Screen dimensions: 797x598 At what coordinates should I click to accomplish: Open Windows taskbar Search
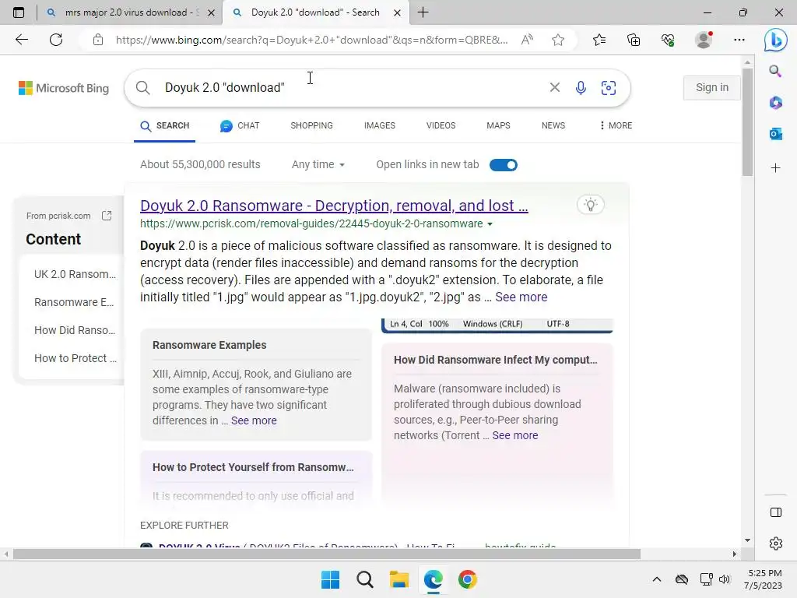click(x=364, y=579)
